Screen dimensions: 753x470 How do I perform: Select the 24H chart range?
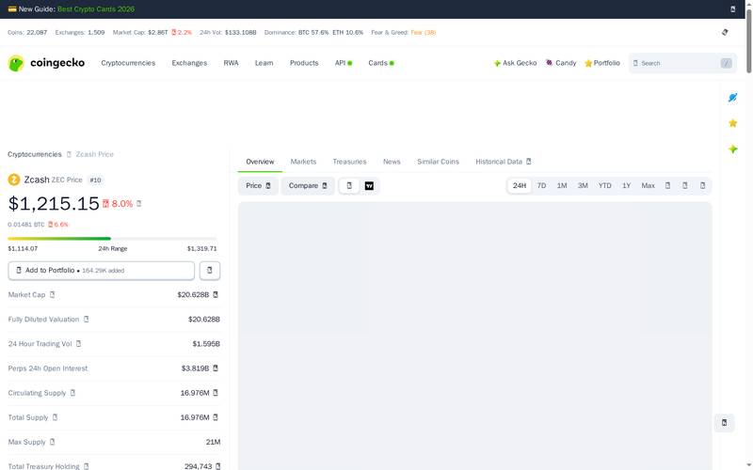[520, 185]
